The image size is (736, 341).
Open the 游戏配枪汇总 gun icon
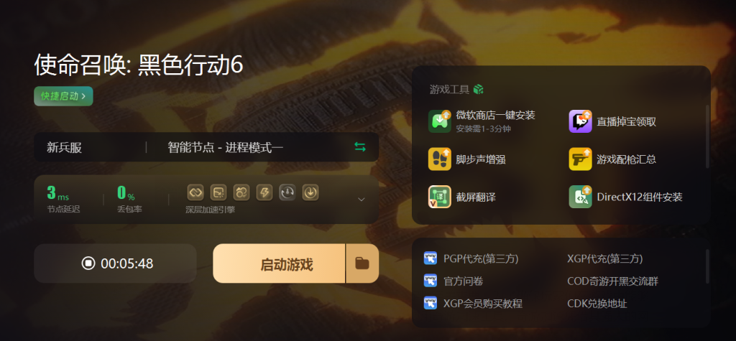click(580, 159)
